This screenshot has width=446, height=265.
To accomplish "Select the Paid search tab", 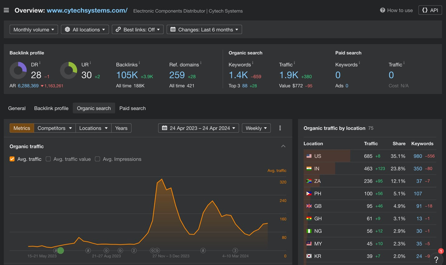I will (x=133, y=108).
